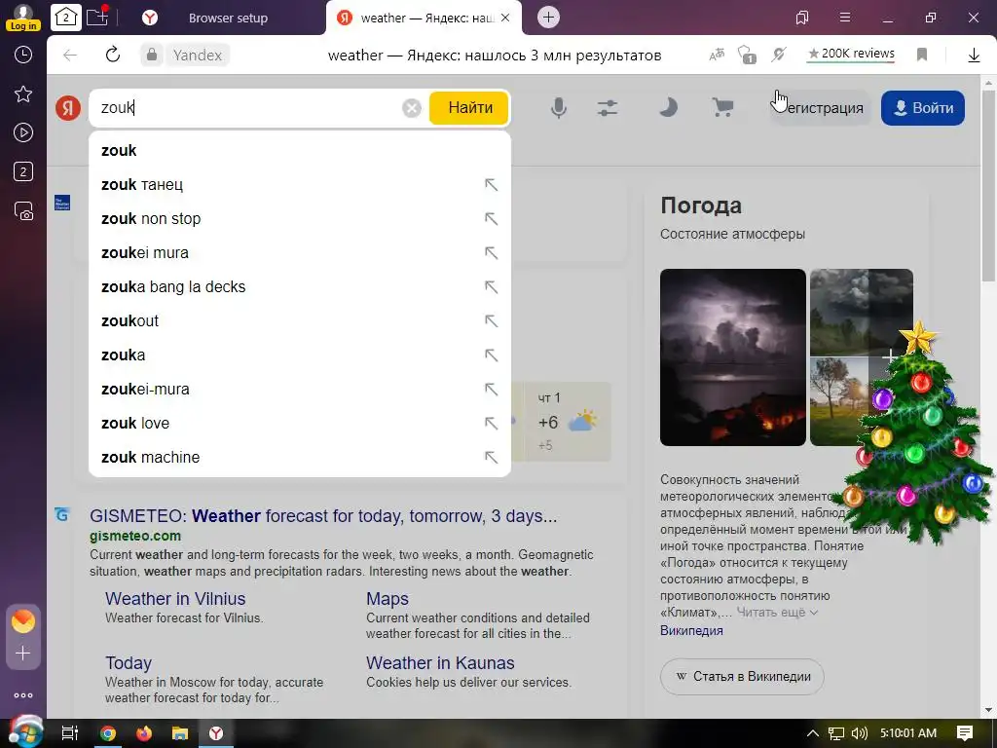Viewport: 997px width, 748px height.
Task: Add a site with sidebar plus icon
Action: 23,654
